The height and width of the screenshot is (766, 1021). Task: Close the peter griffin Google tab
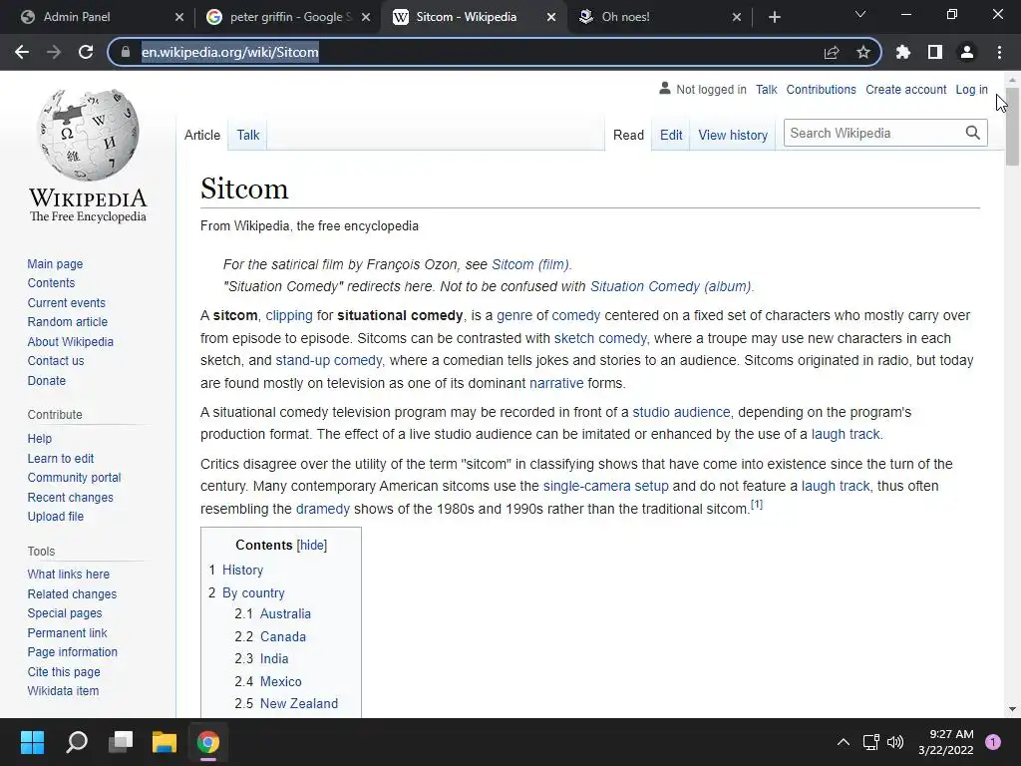point(366,17)
